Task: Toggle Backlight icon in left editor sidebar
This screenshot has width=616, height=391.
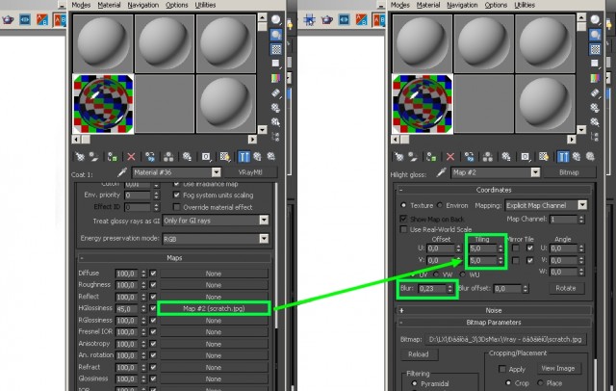Action: pyautogui.click(x=276, y=35)
